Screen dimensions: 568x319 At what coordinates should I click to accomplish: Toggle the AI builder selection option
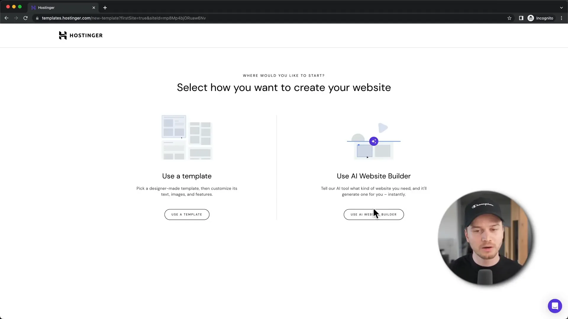coord(374,214)
